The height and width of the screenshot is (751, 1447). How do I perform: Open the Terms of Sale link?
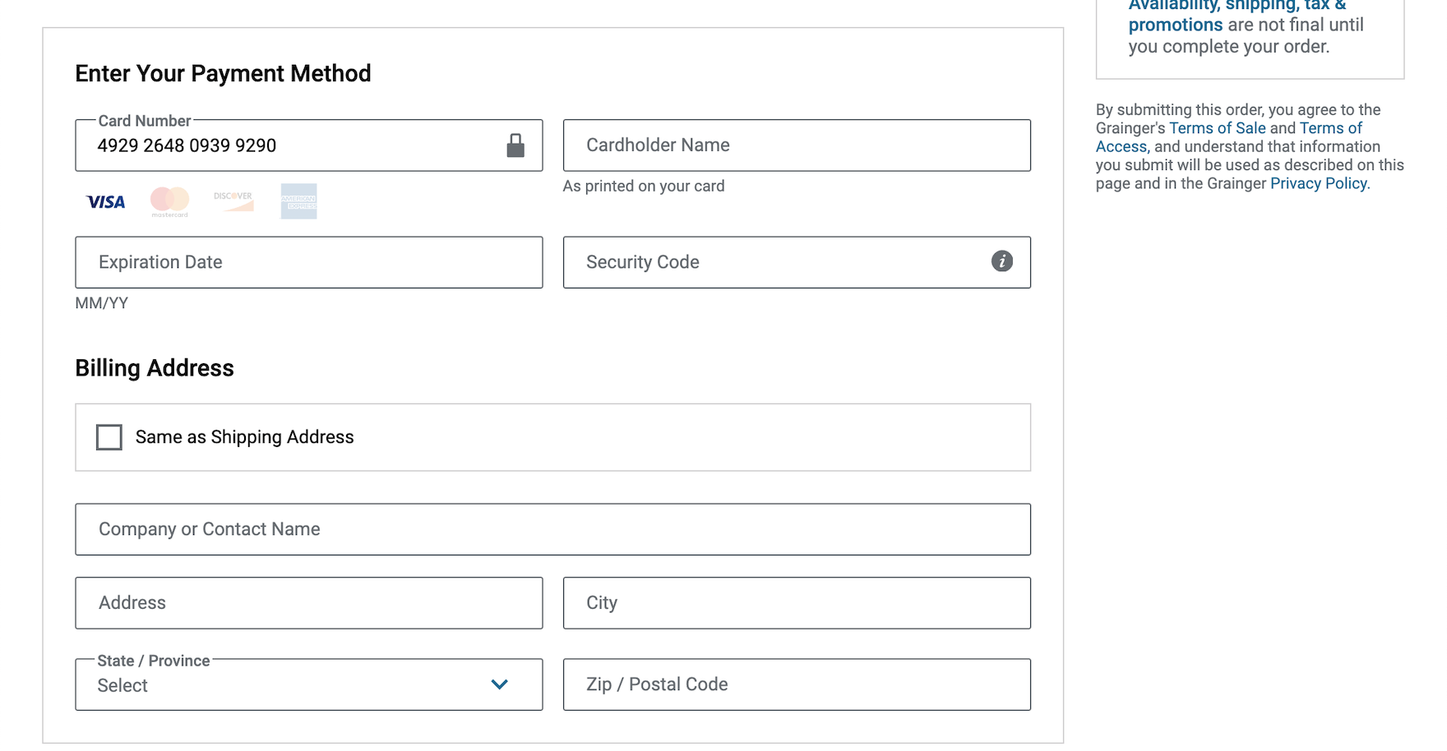tap(1217, 128)
